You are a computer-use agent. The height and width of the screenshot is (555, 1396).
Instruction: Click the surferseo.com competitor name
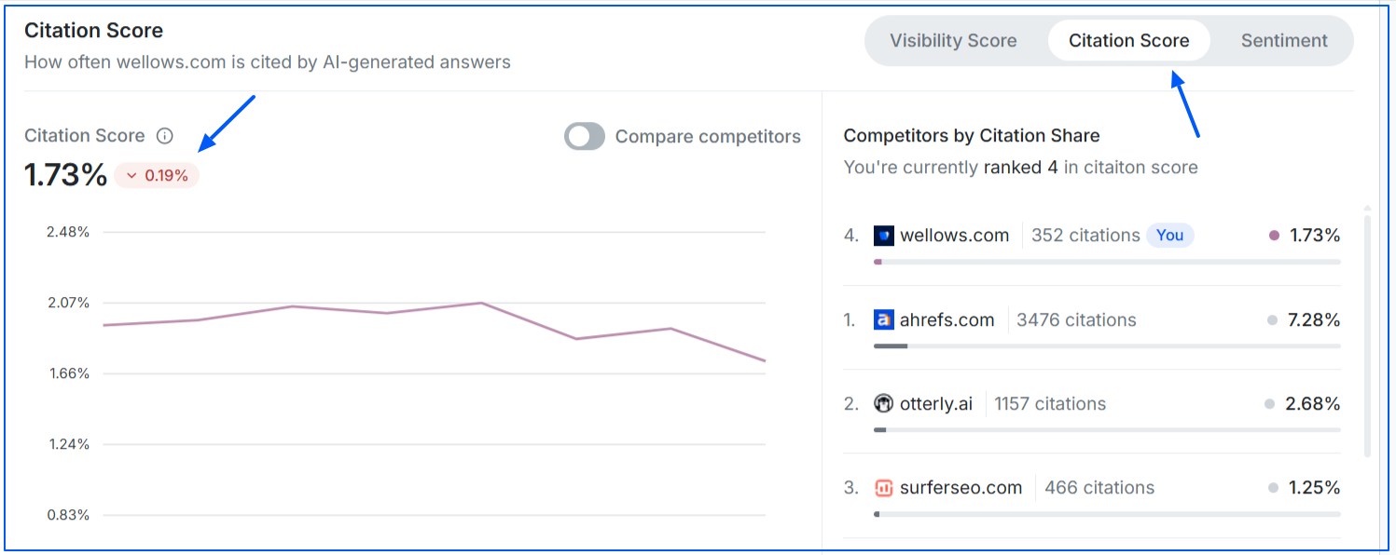961,488
